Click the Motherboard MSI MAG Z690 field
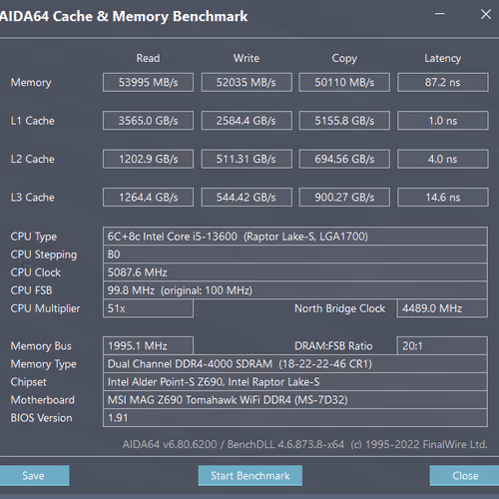 (x=295, y=399)
